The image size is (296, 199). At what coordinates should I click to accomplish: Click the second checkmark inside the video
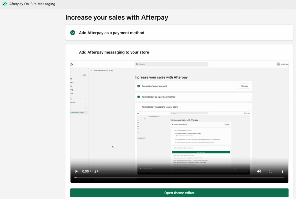[138, 97]
